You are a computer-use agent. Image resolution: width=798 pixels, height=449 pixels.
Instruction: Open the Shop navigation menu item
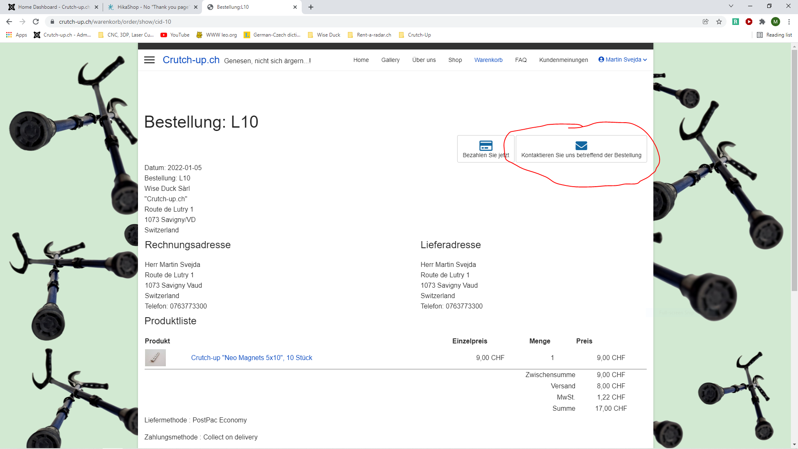(455, 60)
